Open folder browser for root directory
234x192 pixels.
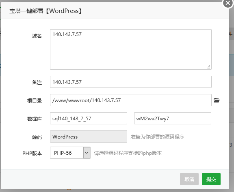coord(217,100)
